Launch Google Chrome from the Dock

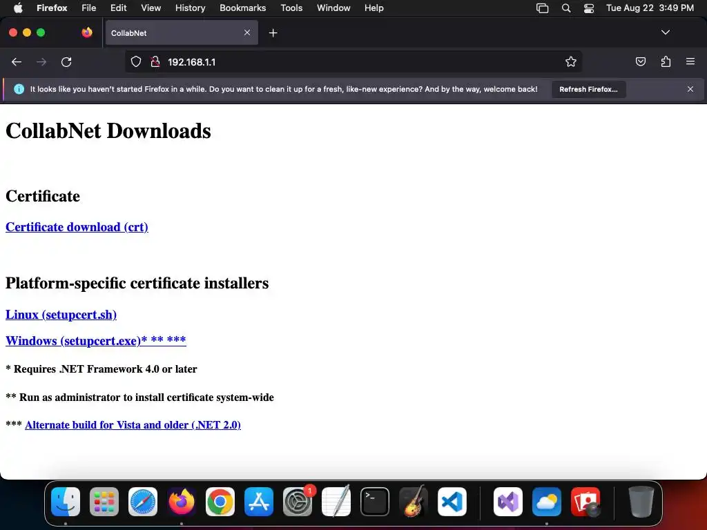point(220,502)
